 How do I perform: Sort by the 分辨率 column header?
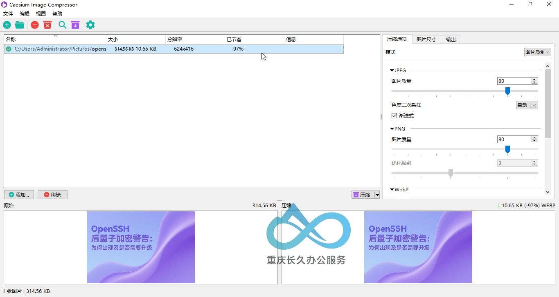(196, 40)
